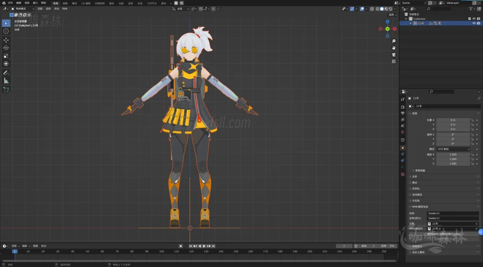Open the 编辑 (Edit) menu
483x267 pixels.
coord(19,3)
